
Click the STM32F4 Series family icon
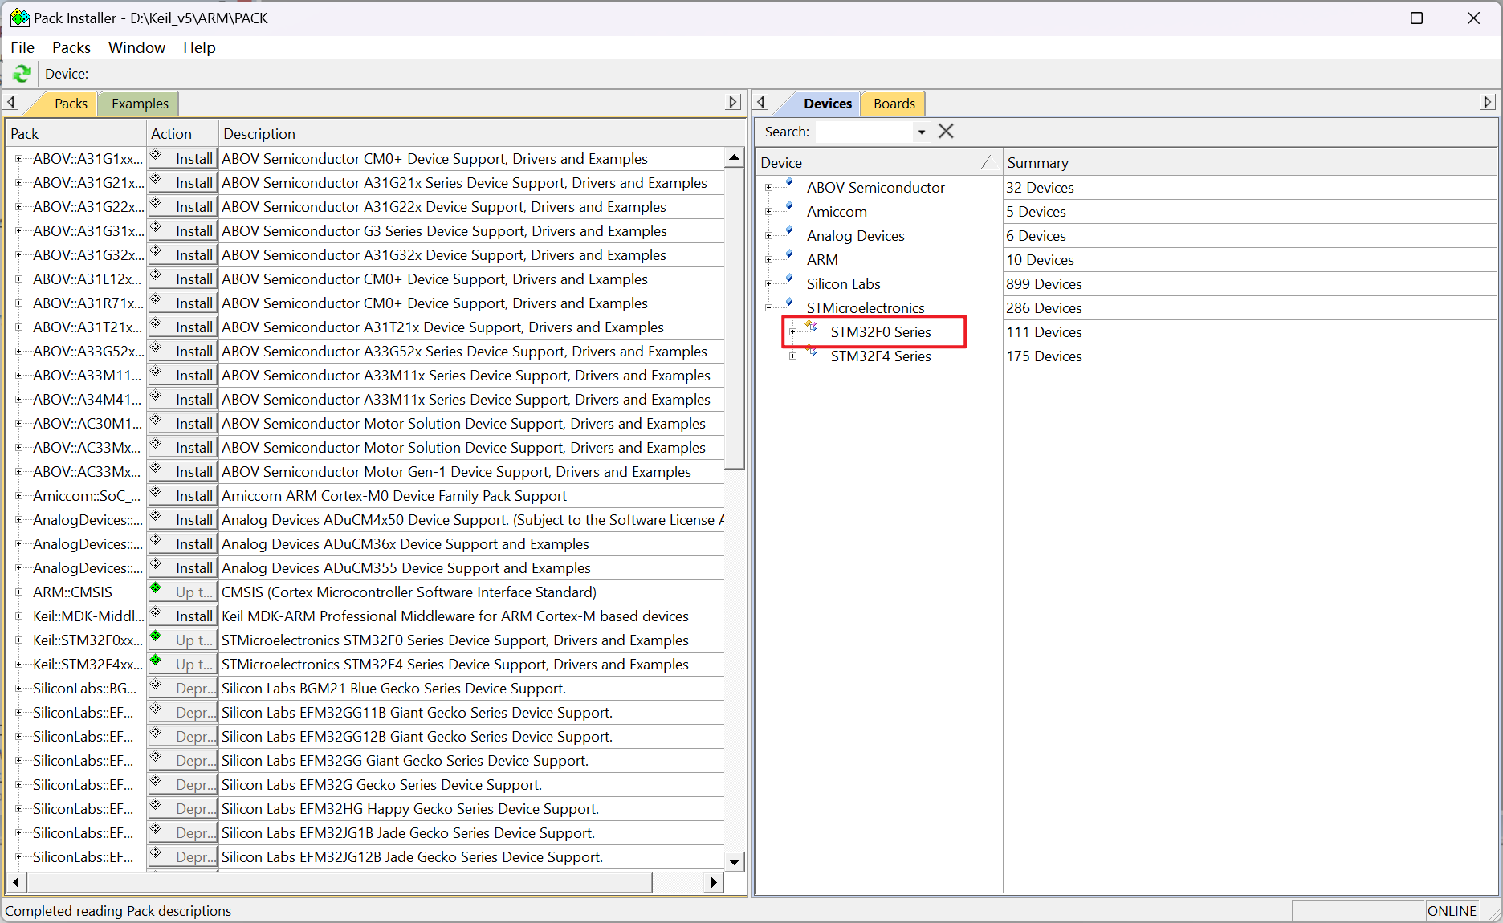[x=812, y=352]
